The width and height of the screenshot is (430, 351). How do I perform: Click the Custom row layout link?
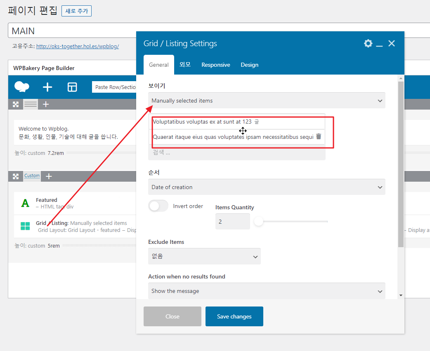click(x=32, y=175)
